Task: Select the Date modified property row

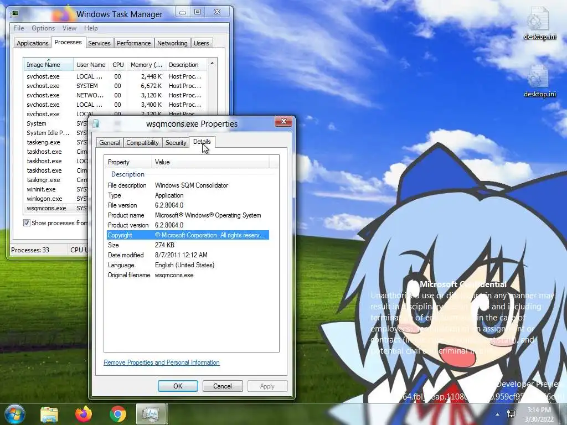Action: click(188, 255)
